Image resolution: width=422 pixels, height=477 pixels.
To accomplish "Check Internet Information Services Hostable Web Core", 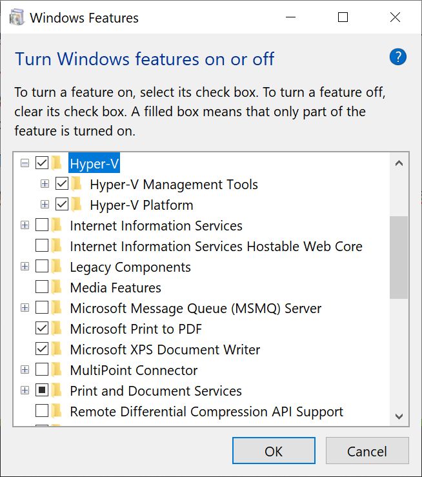I will click(x=42, y=245).
